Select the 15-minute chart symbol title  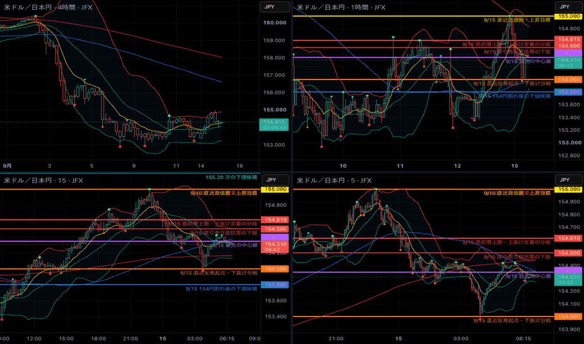43,180
